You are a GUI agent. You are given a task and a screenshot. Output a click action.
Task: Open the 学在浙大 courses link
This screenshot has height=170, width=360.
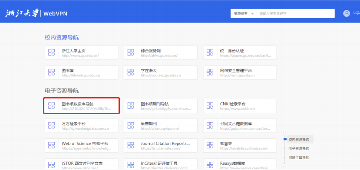pyautogui.click(x=161, y=72)
